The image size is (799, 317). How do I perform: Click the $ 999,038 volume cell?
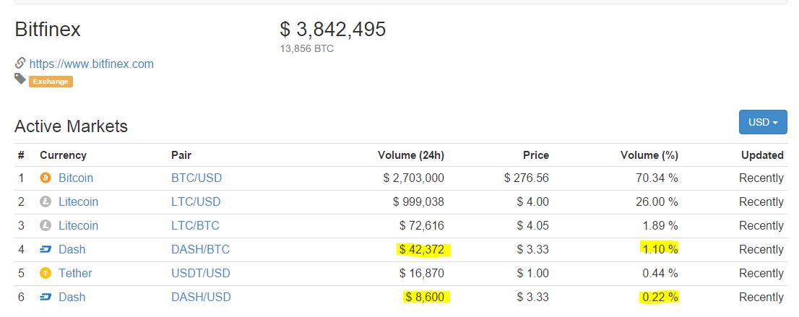pos(419,201)
